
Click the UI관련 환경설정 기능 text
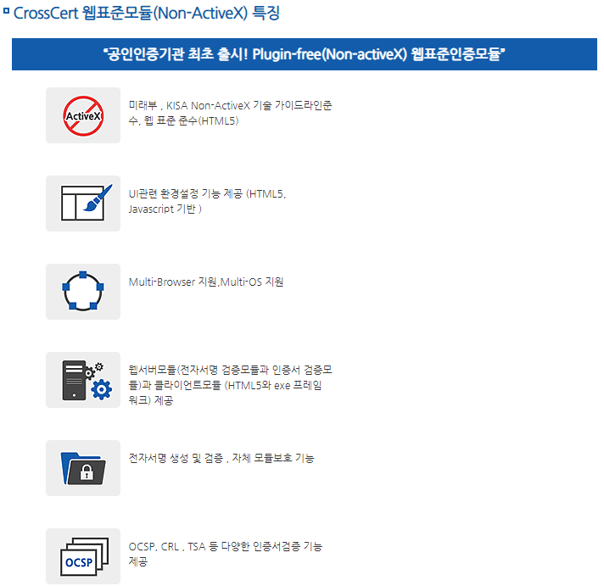tap(207, 201)
